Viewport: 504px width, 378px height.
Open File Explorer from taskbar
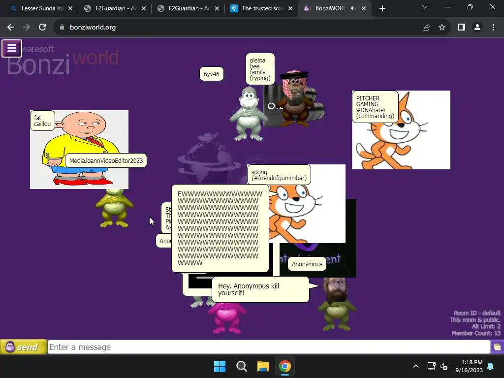pos(263,366)
